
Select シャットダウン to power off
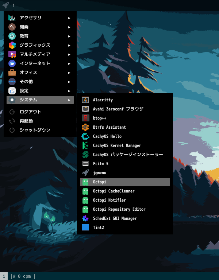[40, 130]
